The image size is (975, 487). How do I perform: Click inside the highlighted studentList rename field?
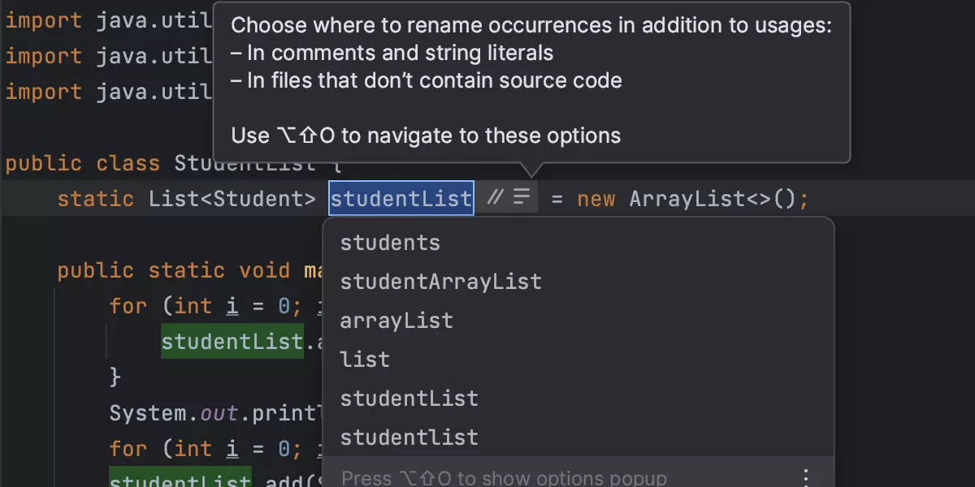[x=401, y=198]
